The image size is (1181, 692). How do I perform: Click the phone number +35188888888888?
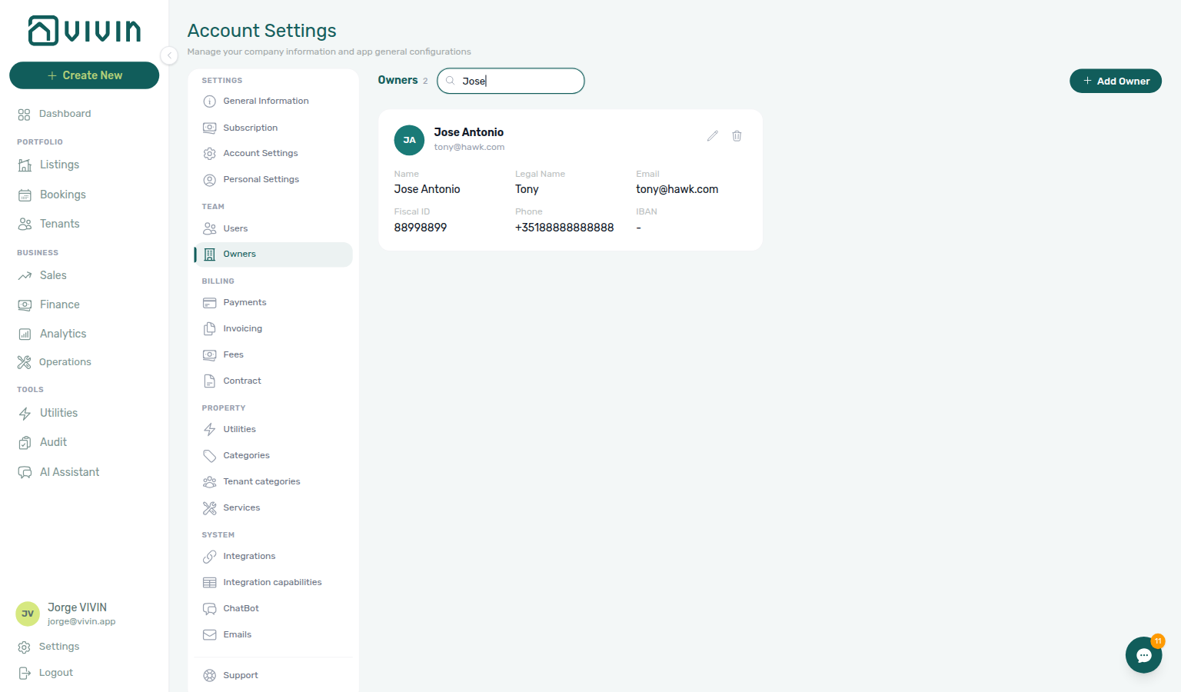[564, 228]
